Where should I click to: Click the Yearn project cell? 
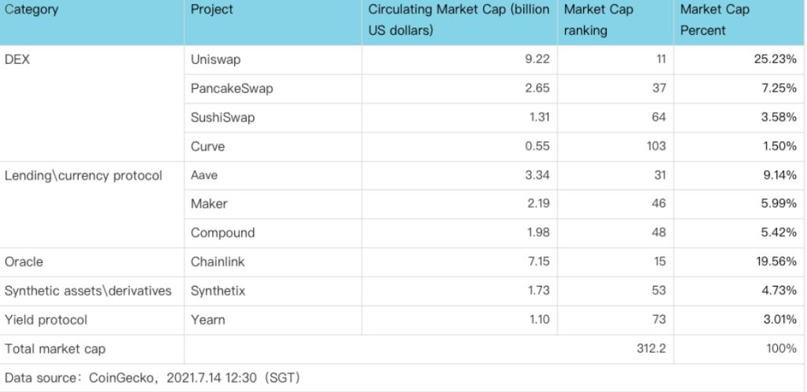[x=208, y=320]
